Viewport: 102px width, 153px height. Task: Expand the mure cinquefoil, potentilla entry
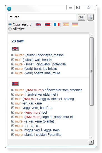(13, 64)
